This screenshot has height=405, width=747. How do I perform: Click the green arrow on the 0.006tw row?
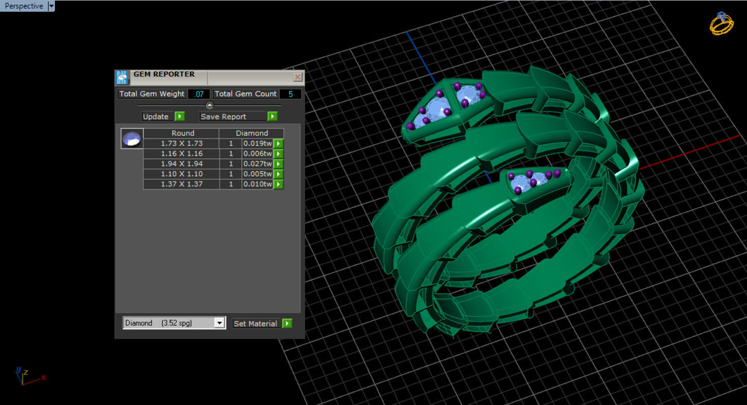tap(278, 153)
